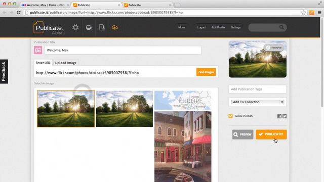Open the Settings link in header
The width and height of the screenshot is (324, 182).
[x=235, y=27]
